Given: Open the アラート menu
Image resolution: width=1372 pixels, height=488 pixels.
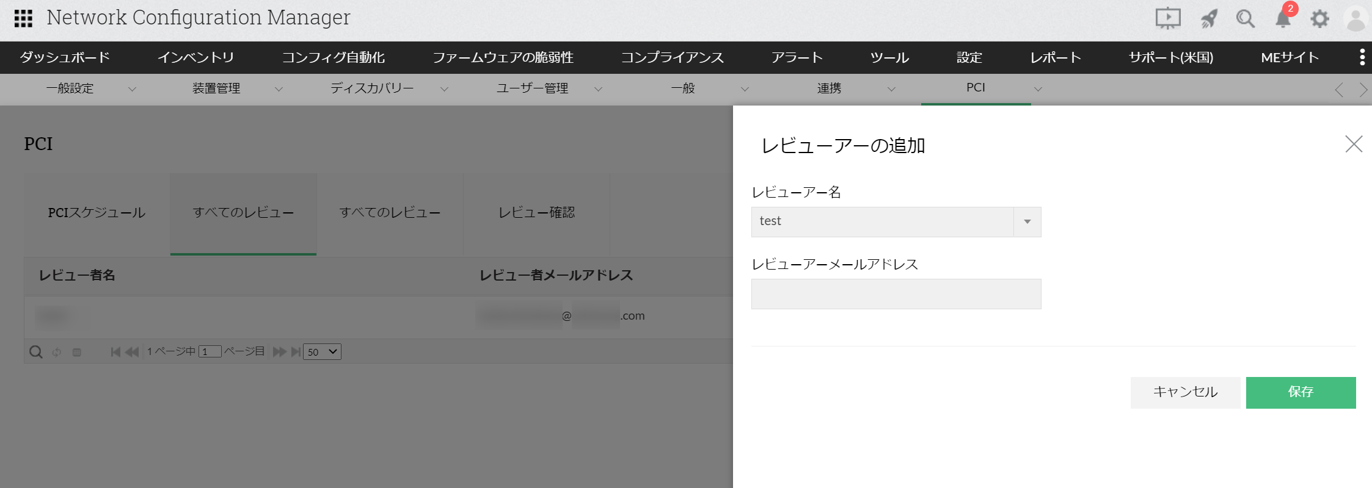Looking at the screenshot, I should [x=797, y=57].
